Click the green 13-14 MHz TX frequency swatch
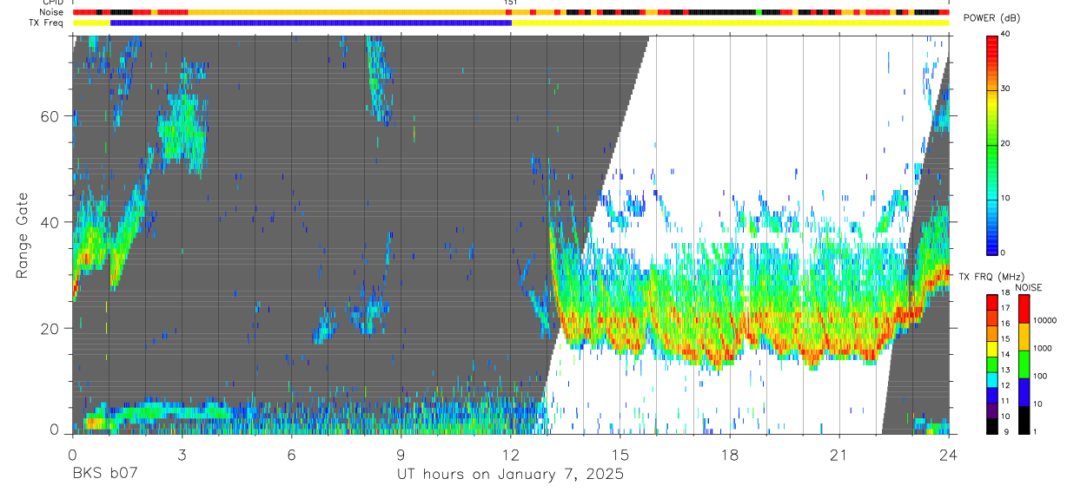This screenshot has width=1067, height=492. point(991,363)
